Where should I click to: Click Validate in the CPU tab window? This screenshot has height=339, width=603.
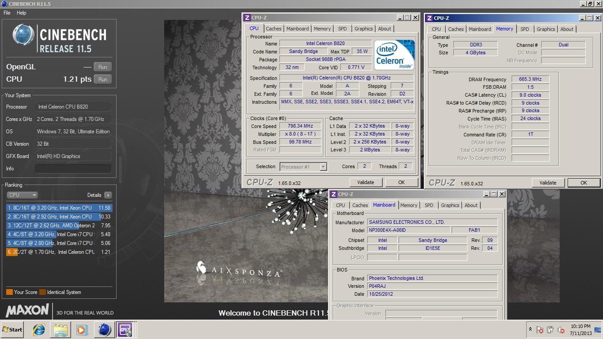[366, 182]
